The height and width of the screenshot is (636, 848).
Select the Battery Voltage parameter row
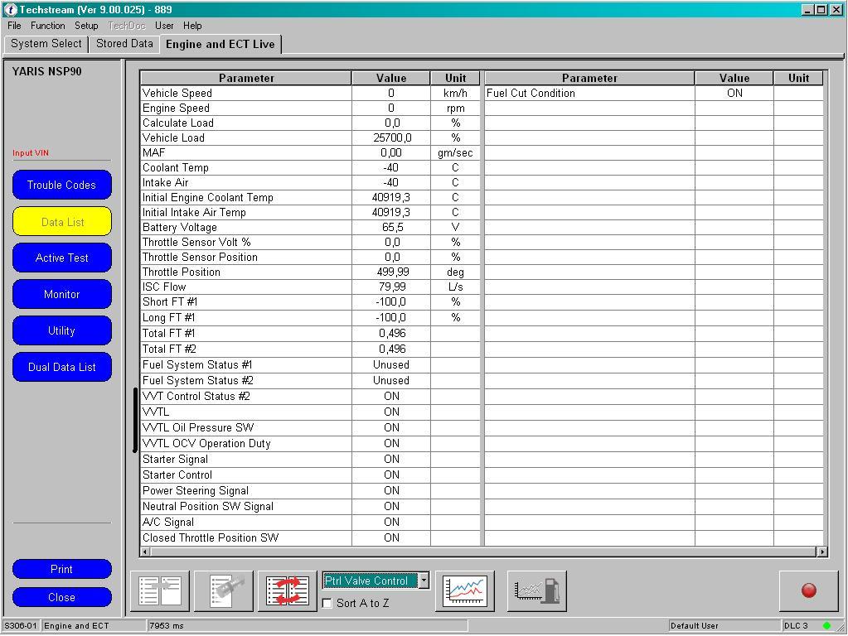click(246, 227)
